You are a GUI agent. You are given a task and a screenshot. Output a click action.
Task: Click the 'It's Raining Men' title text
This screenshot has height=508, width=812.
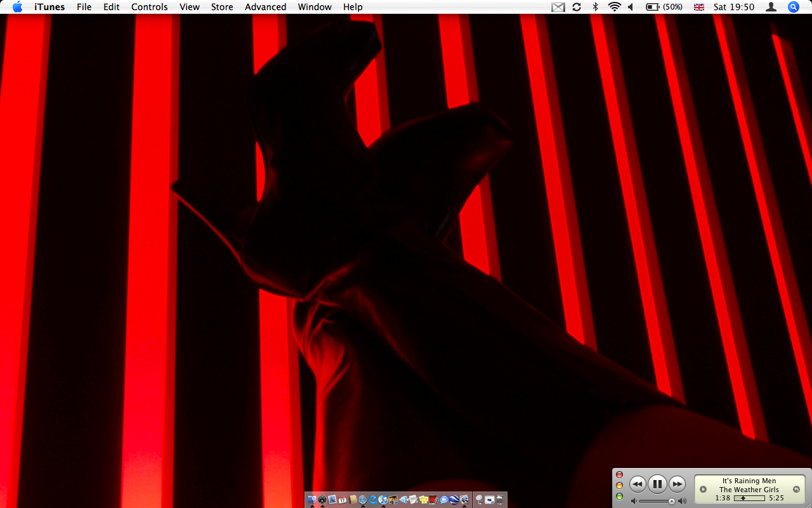click(749, 481)
